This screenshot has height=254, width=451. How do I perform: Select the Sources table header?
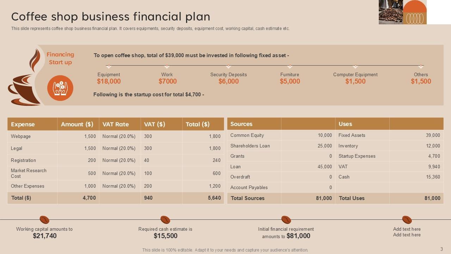click(241, 124)
